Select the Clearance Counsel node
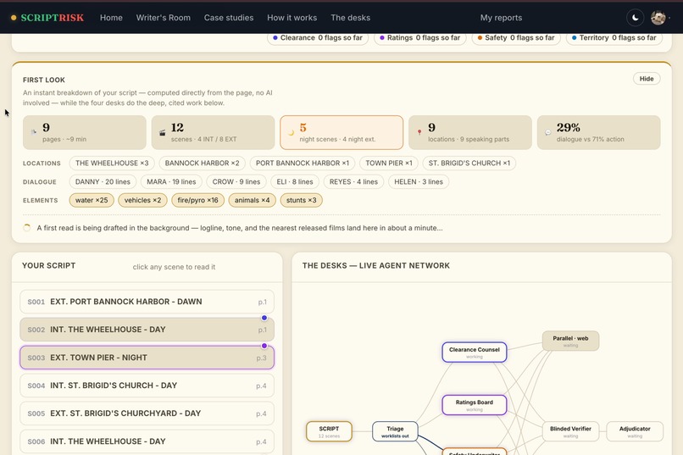Viewport: 683px width, 455px height. (475, 352)
